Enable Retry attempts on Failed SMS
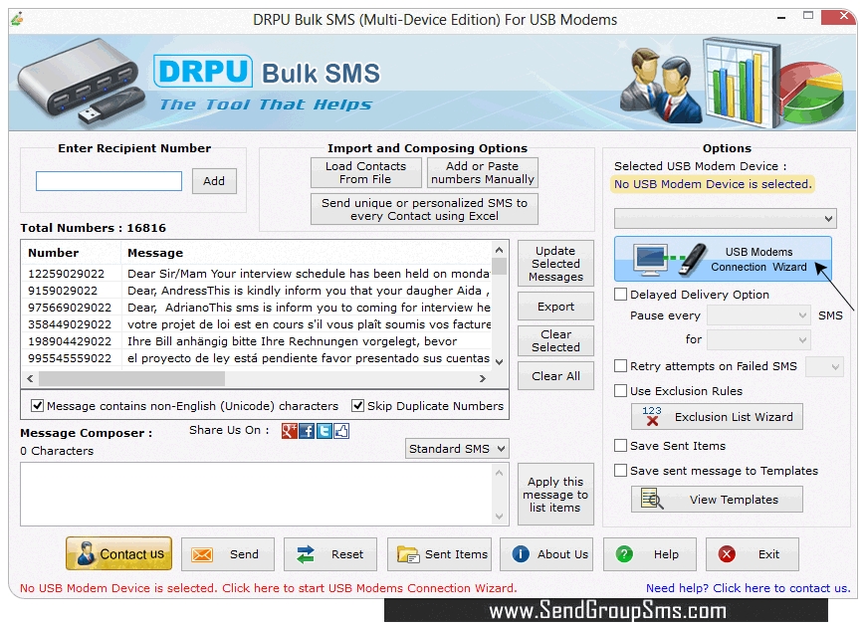This screenshot has width=866, height=626. click(621, 366)
